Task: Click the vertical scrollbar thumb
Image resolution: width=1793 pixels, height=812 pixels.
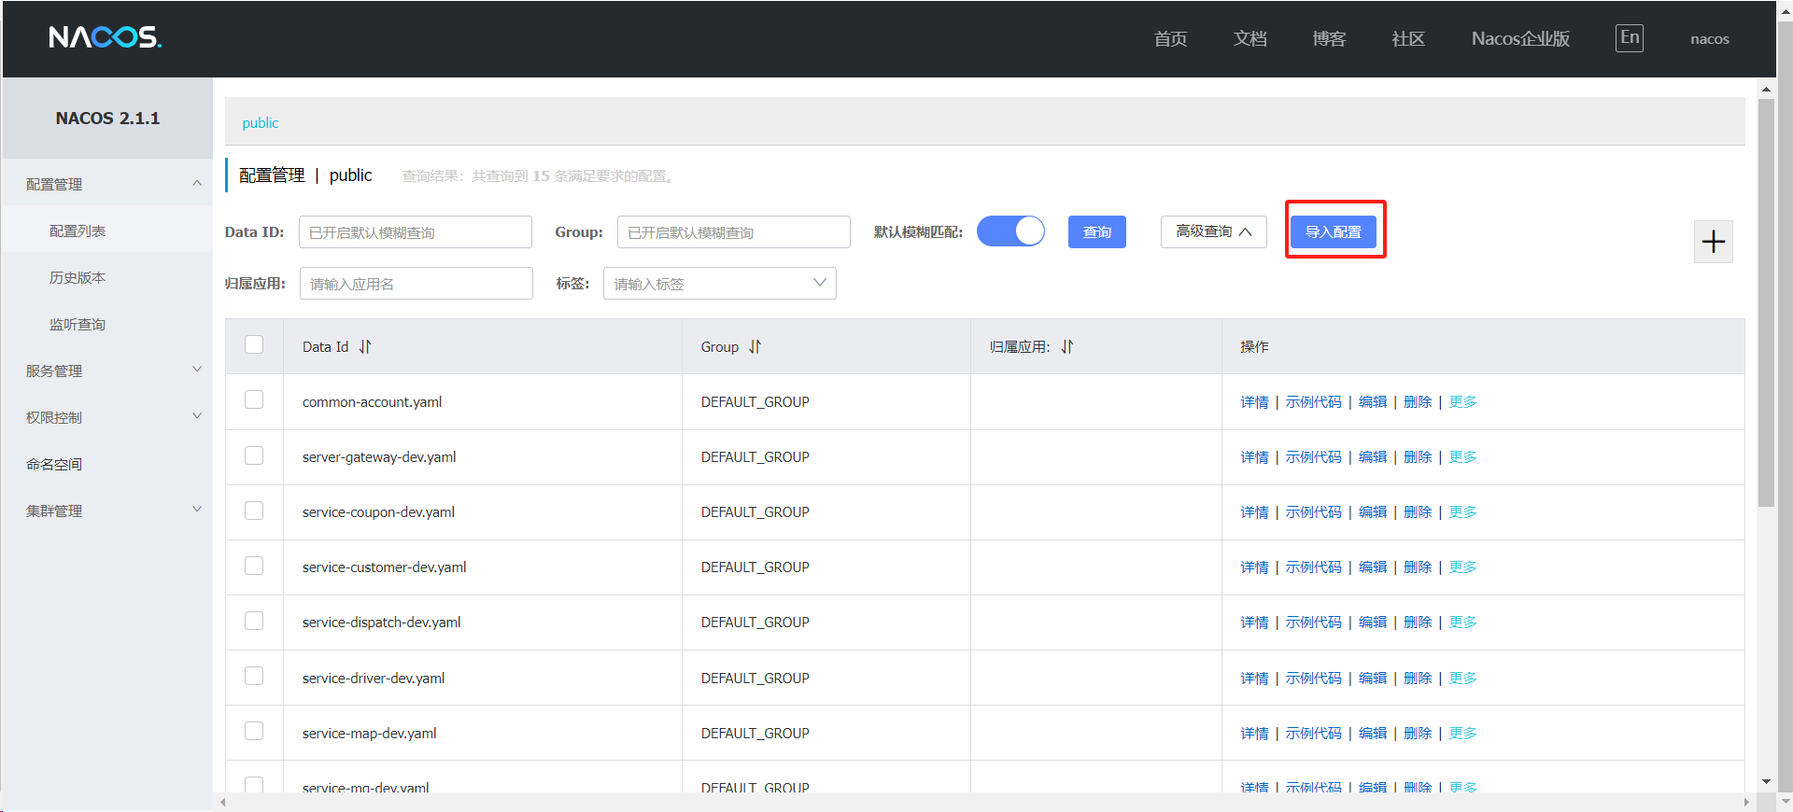Action: pos(1766,303)
